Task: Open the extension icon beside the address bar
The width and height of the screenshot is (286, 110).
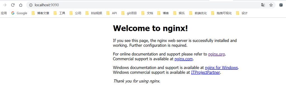Action: coord(281,5)
